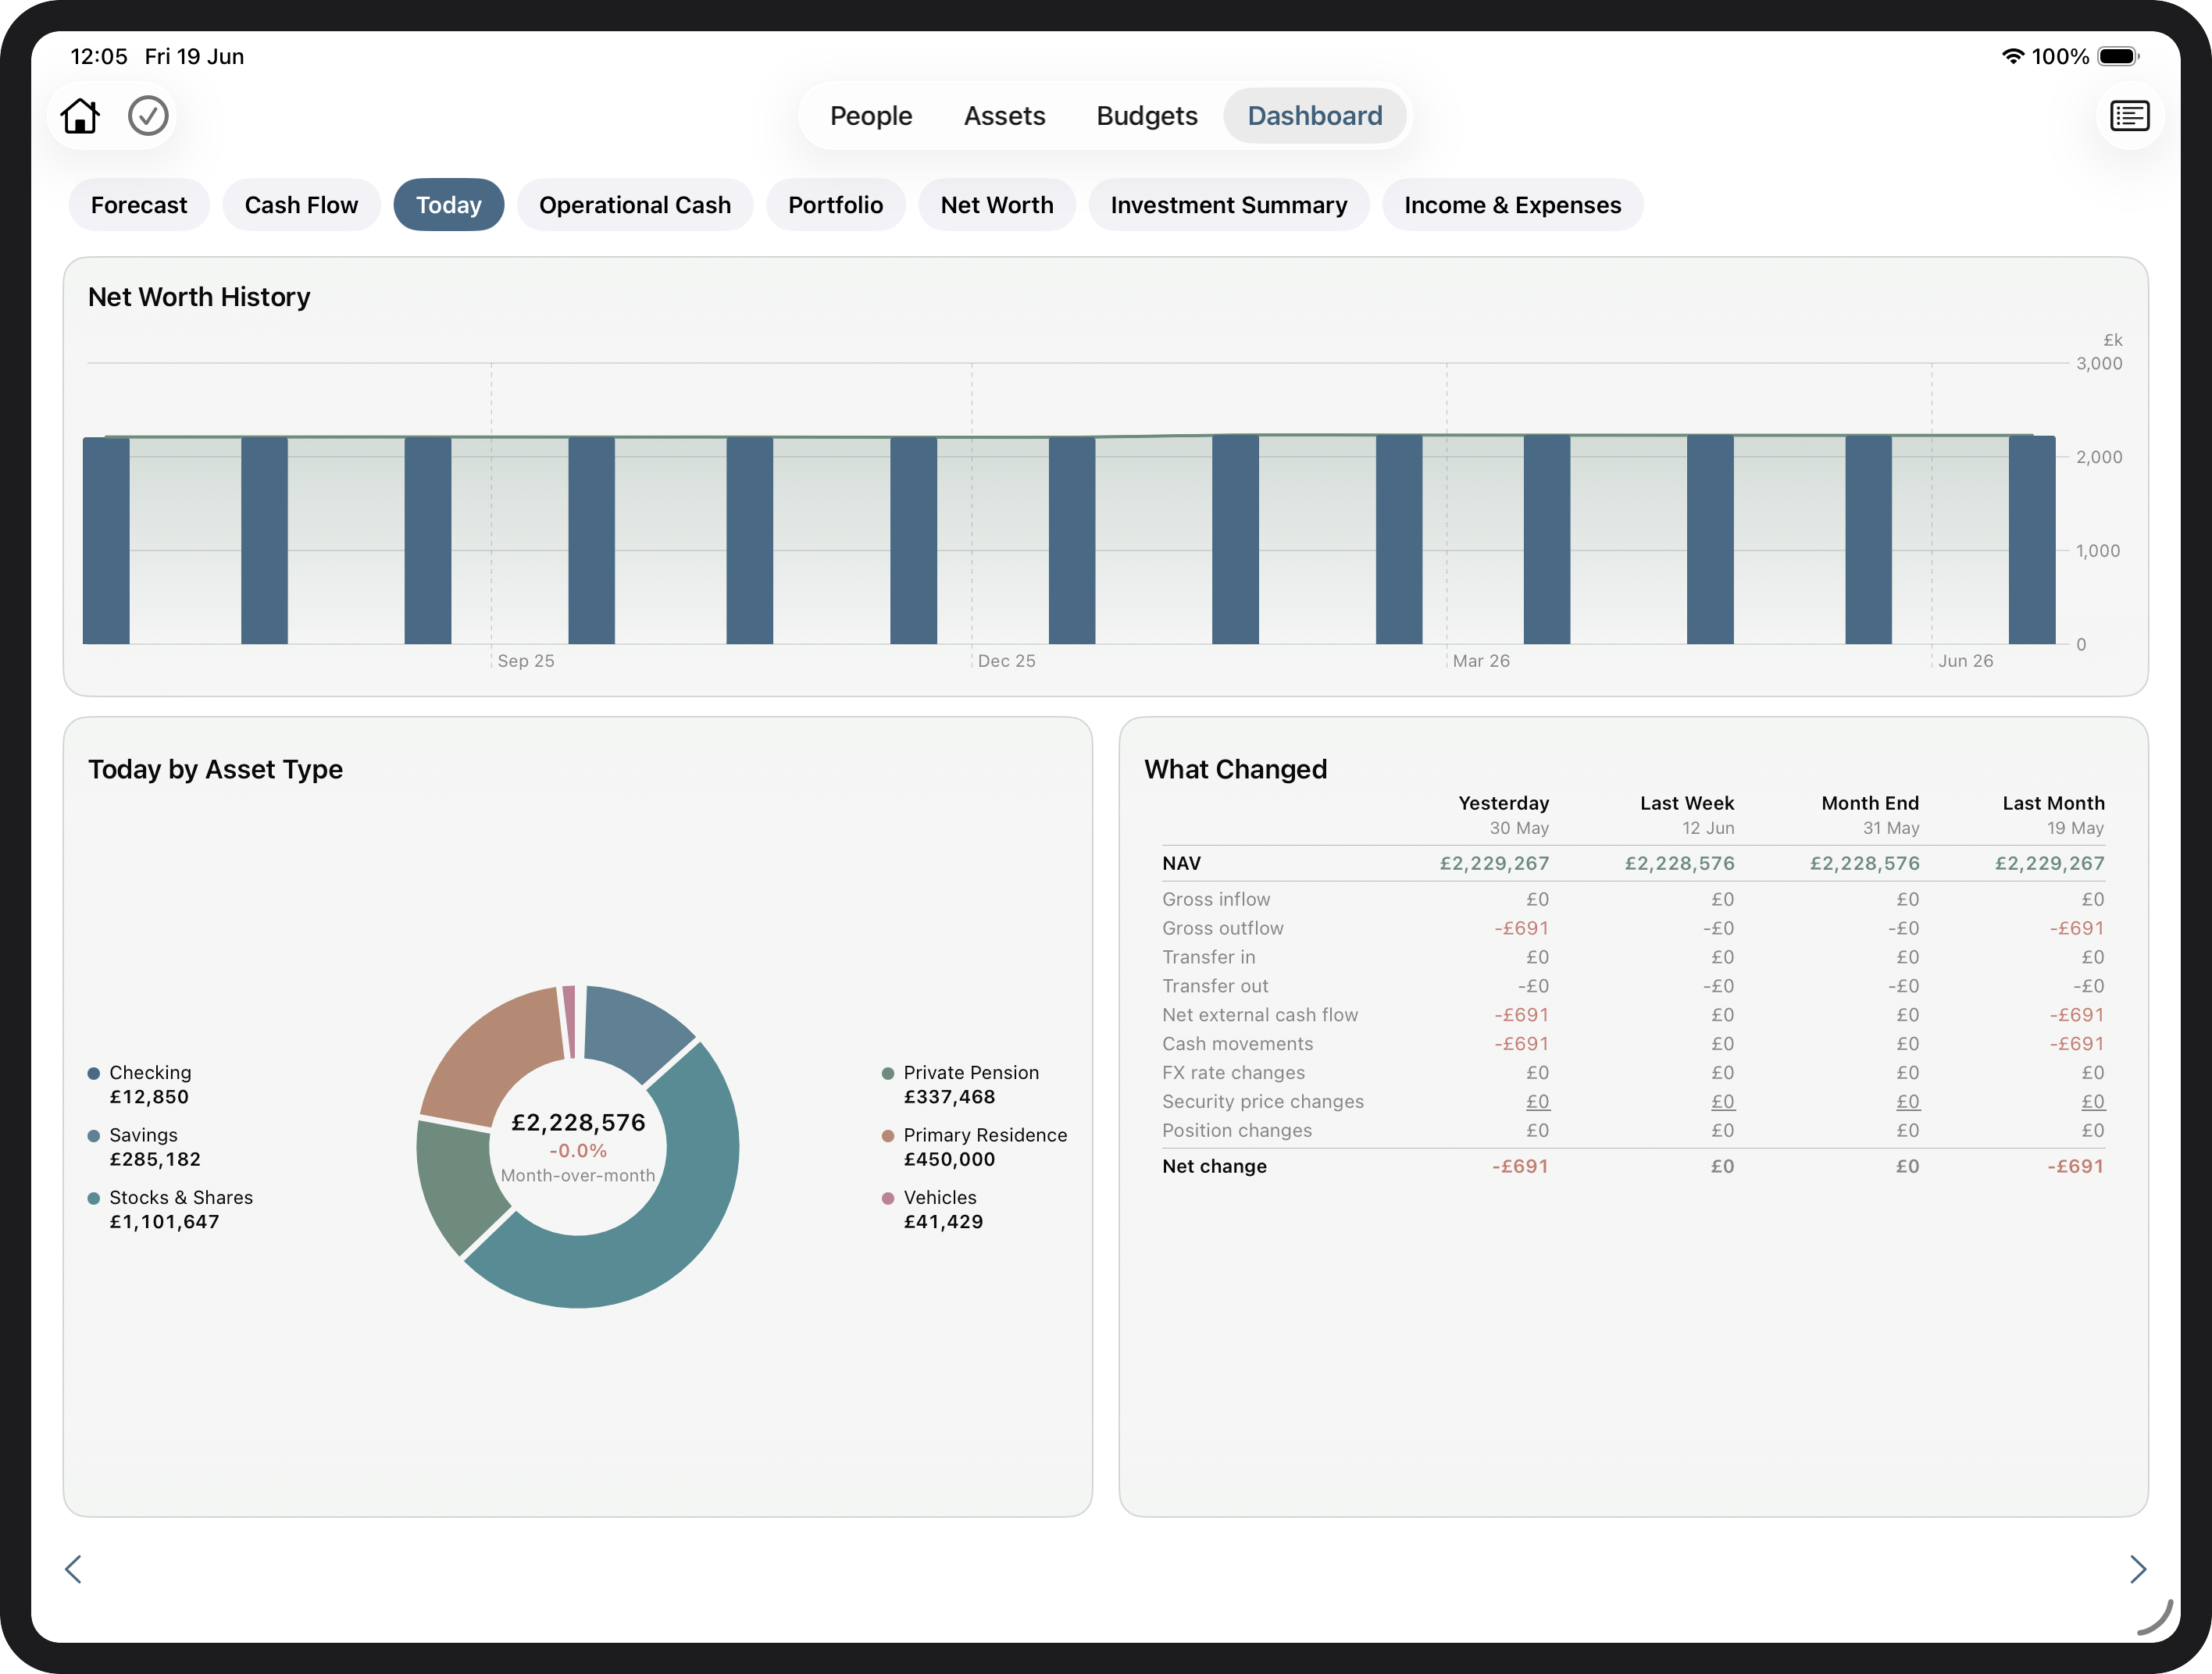Toggle the Operational Cash chip
Screen dimensions: 2212x1674
point(635,205)
